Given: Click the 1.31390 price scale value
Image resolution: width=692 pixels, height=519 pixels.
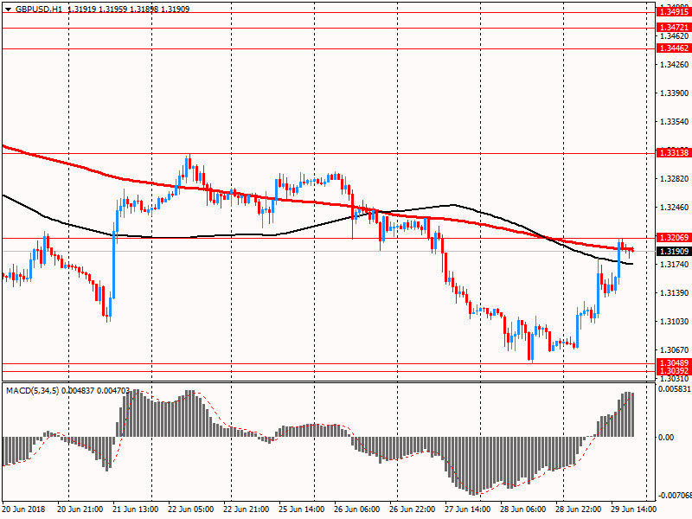Looking at the screenshot, I should tap(674, 293).
